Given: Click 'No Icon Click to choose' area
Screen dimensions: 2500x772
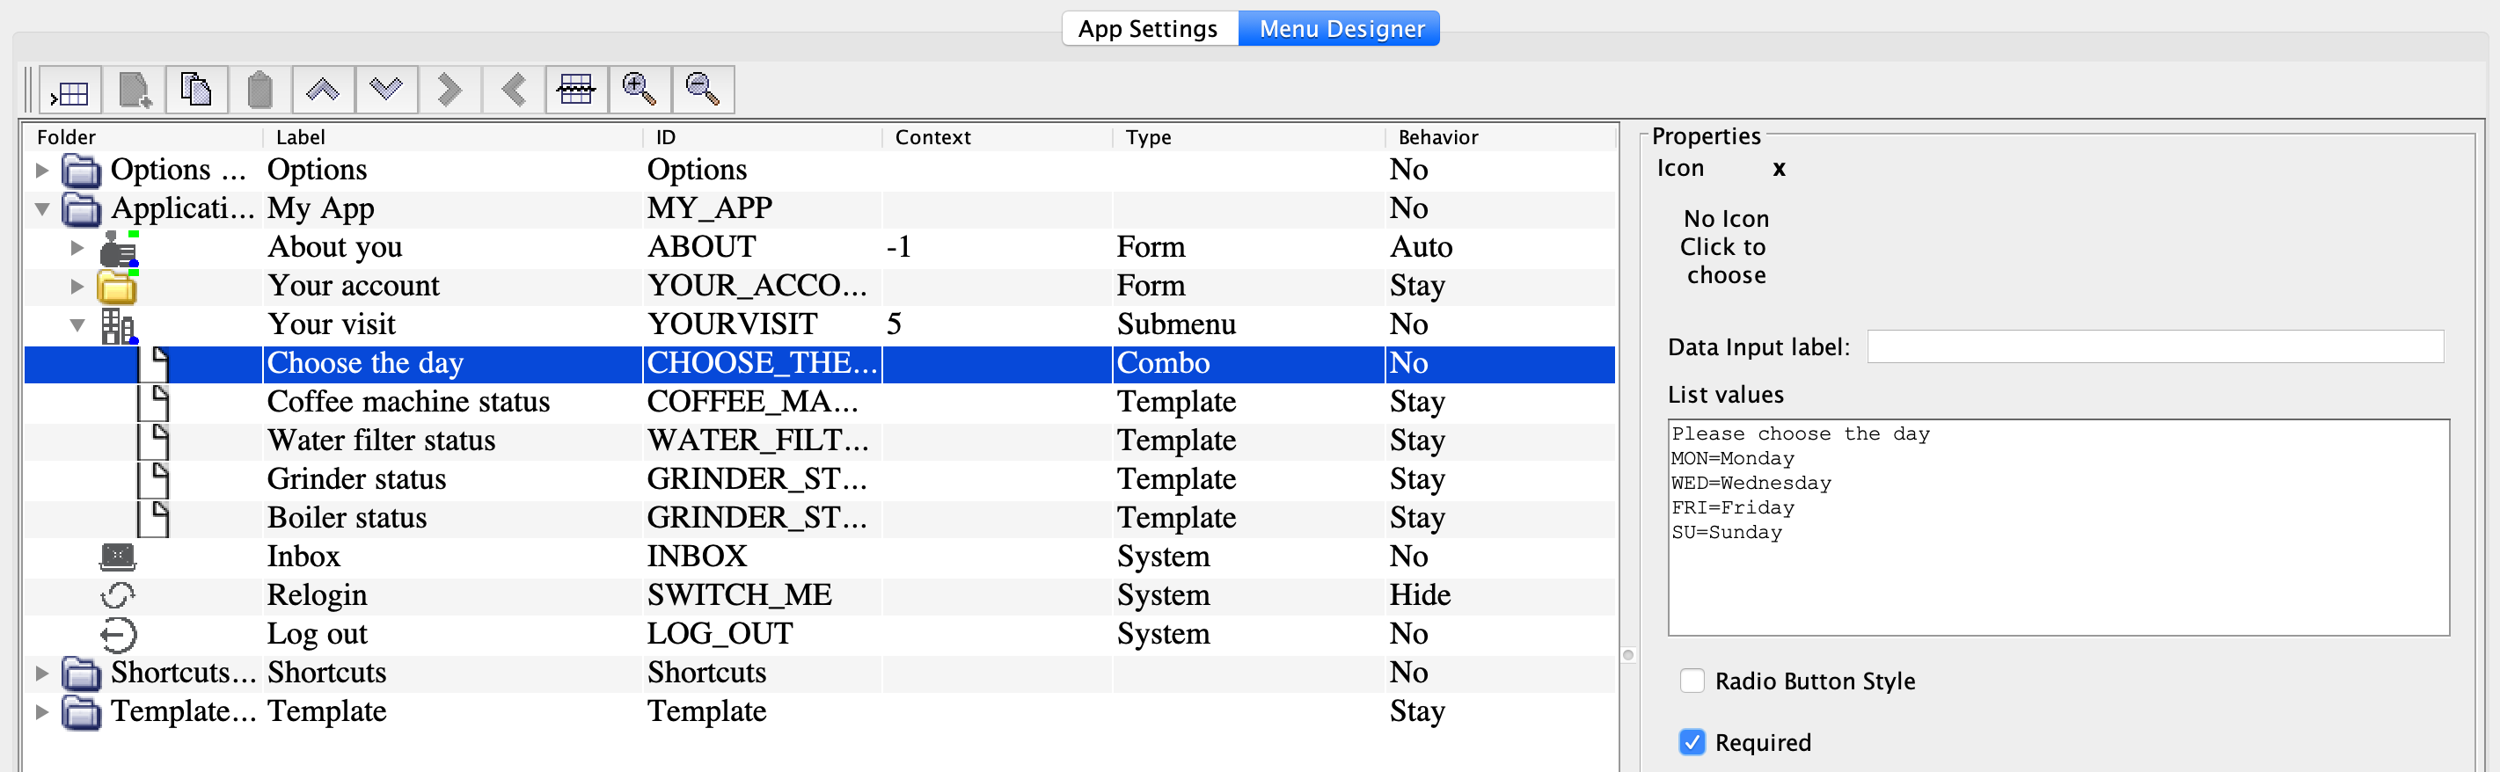Looking at the screenshot, I should (1724, 247).
